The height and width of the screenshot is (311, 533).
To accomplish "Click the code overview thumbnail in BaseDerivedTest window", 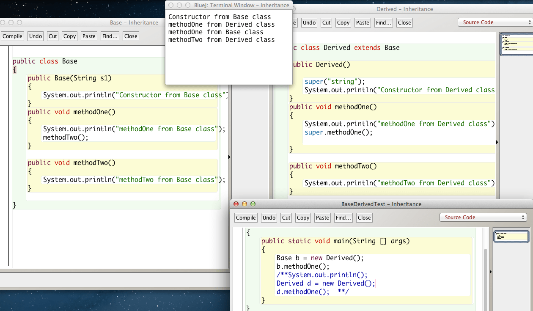I will [x=511, y=236].
